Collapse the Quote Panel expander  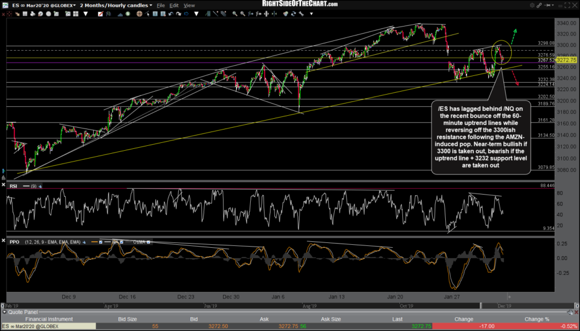(x=4, y=312)
